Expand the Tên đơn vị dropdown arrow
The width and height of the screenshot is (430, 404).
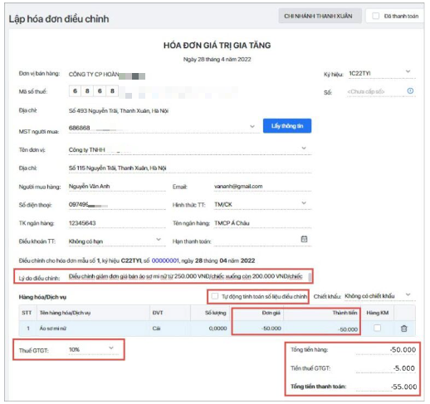pyautogui.click(x=304, y=148)
